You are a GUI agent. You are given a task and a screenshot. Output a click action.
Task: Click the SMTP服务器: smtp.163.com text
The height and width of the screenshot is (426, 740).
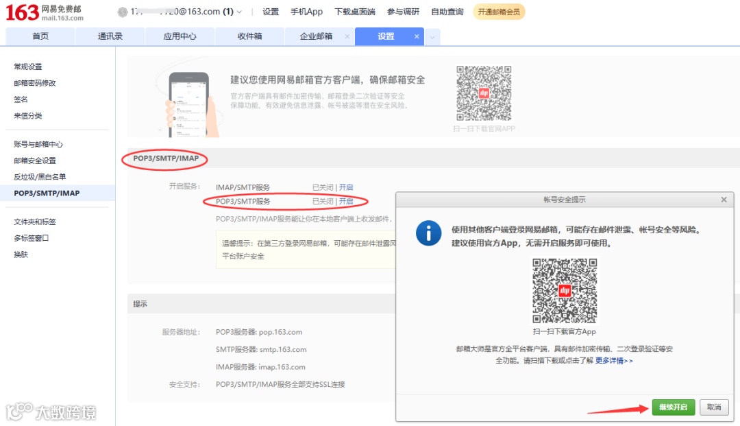coord(261,349)
